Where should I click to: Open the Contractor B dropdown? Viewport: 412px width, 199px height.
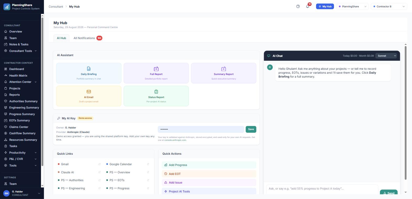[389, 7]
